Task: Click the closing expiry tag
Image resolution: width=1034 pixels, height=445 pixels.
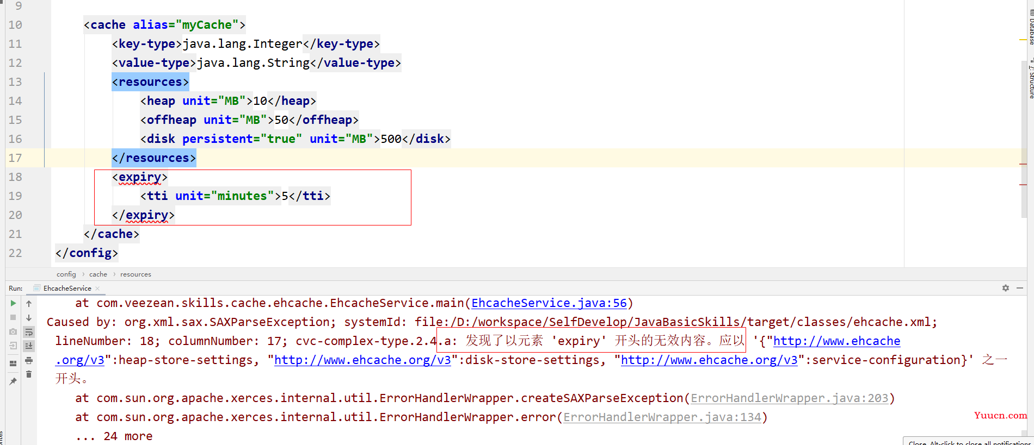Action: 143,215
